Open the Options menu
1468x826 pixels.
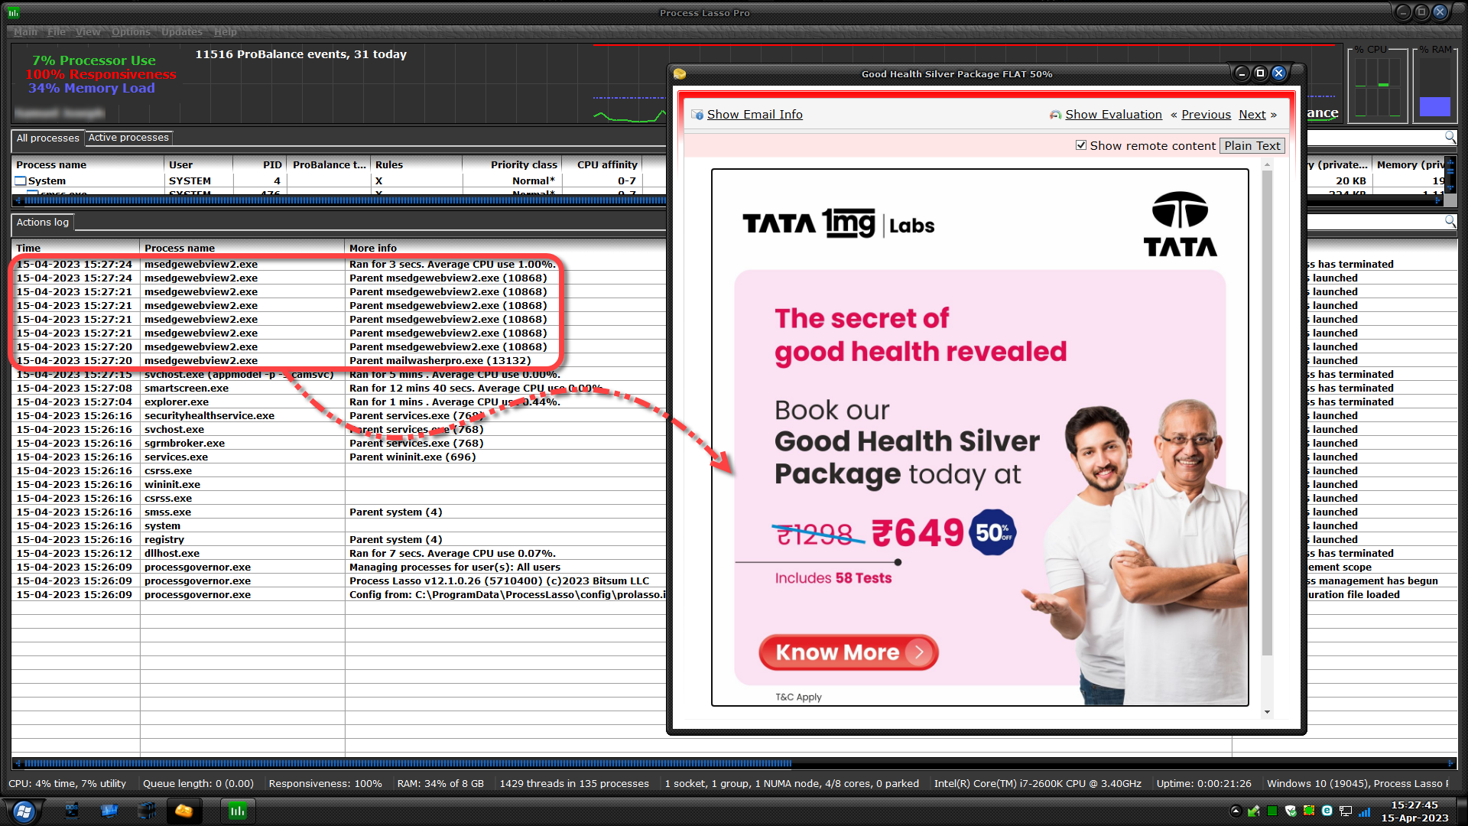pyautogui.click(x=131, y=31)
